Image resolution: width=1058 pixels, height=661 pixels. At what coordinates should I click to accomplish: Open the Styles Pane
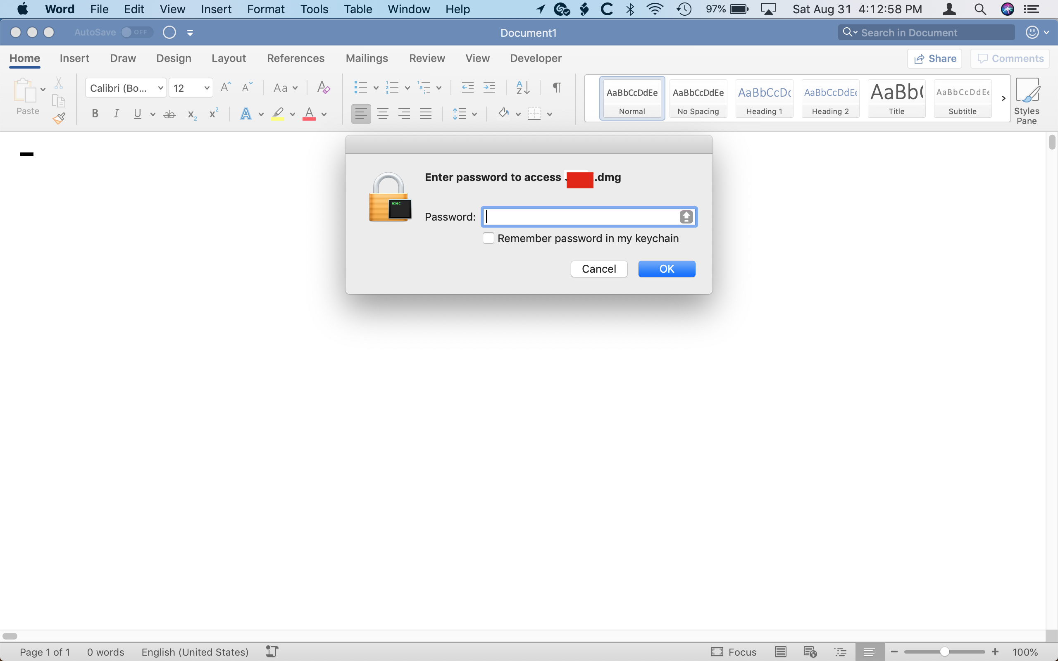pos(1027,102)
